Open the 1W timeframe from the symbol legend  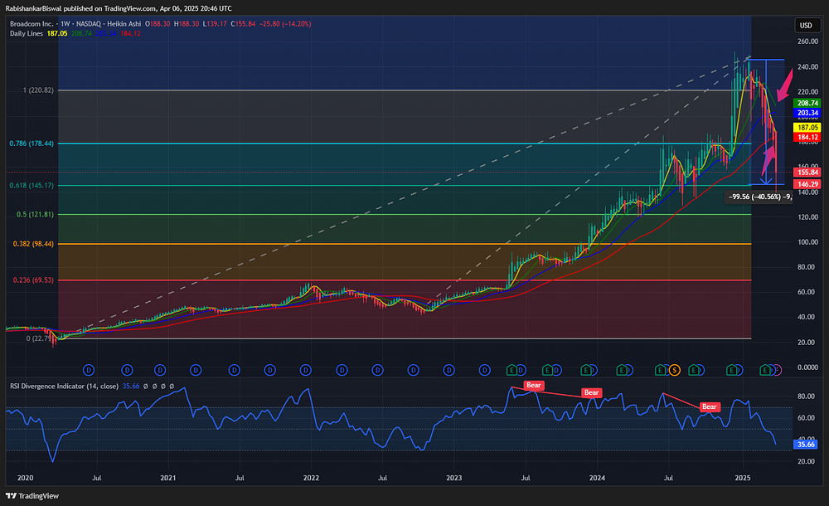click(x=63, y=26)
